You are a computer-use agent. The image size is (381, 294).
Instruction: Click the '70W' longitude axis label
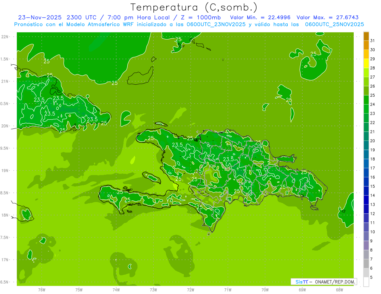tap(265, 290)
